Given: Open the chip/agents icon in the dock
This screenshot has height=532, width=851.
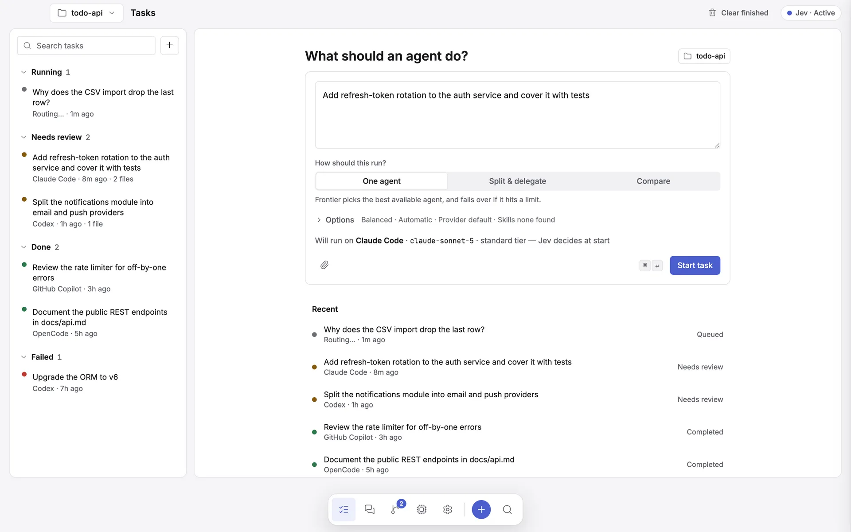Looking at the screenshot, I should click(422, 509).
